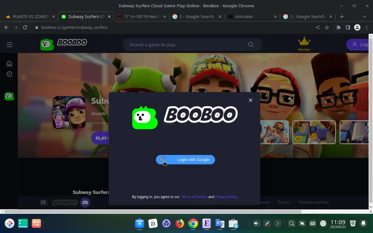Open the first game screenshot thumbnail with girl
This screenshot has width=373, height=233.
pos(274,132)
